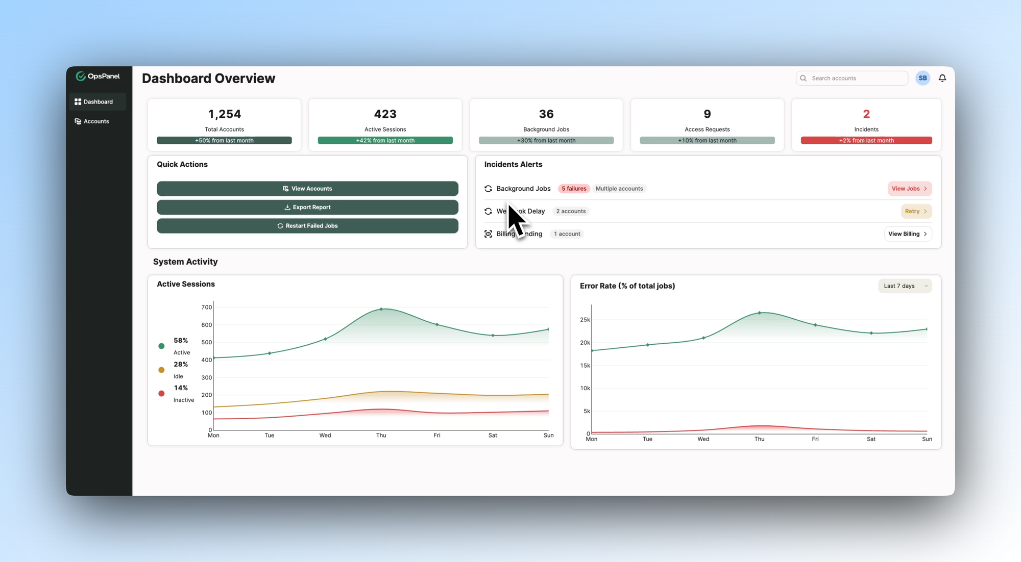
Task: Click the 5 failures badge
Action: tap(574, 189)
